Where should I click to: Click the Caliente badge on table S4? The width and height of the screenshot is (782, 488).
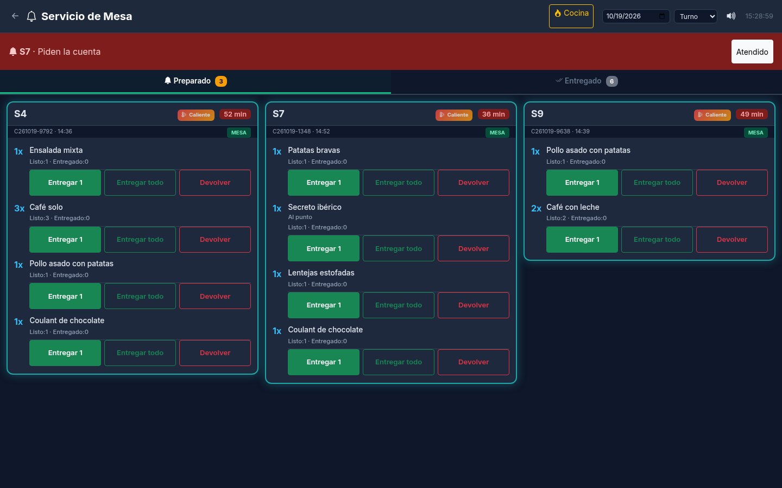(x=196, y=115)
